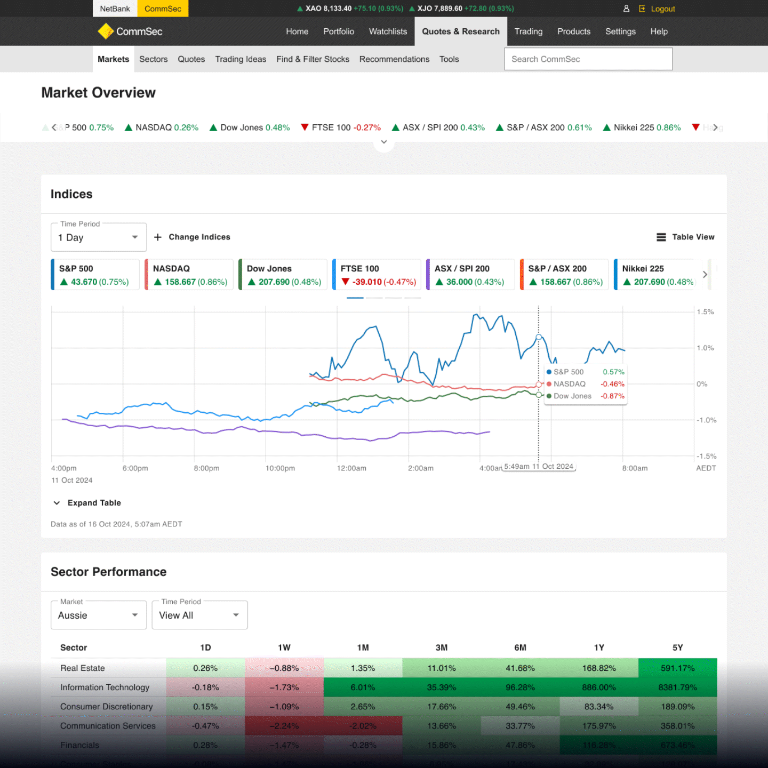The height and width of the screenshot is (768, 768).
Task: Expand the indices data table
Action: (87, 502)
